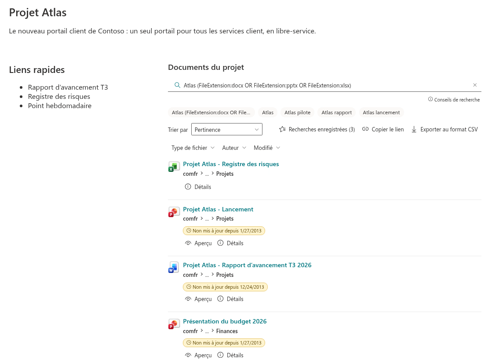Click the Projet Atlas page title

coord(38,12)
